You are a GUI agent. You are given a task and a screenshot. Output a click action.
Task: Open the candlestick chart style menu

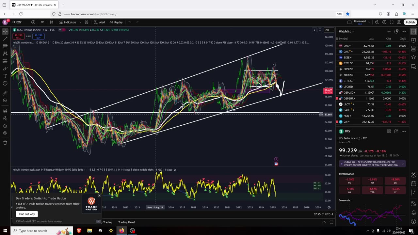pos(51,22)
